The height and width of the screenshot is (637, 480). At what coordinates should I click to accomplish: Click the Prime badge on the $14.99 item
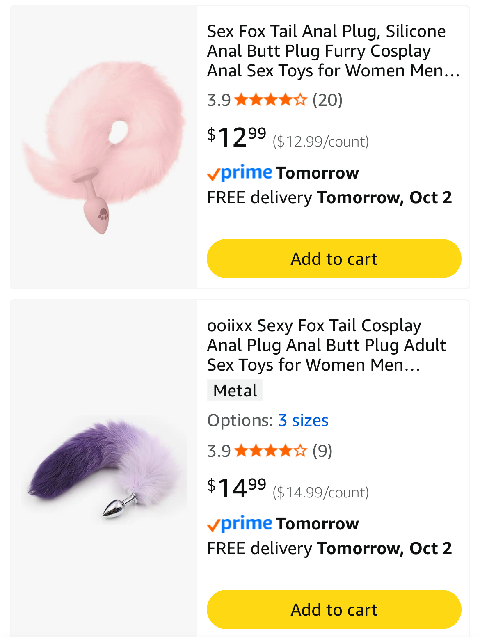[240, 524]
